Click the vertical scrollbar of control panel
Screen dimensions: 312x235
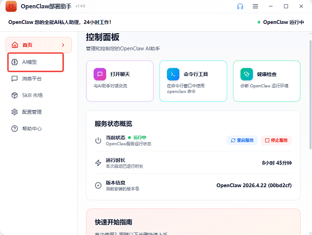pos(310,95)
